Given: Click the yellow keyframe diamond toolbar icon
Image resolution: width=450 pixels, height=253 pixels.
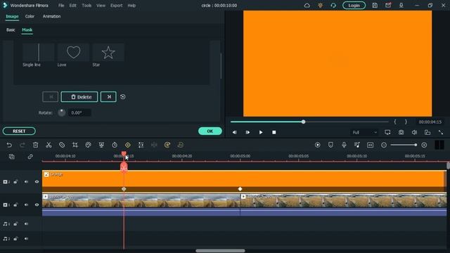Looking at the screenshot, I should pos(128,145).
